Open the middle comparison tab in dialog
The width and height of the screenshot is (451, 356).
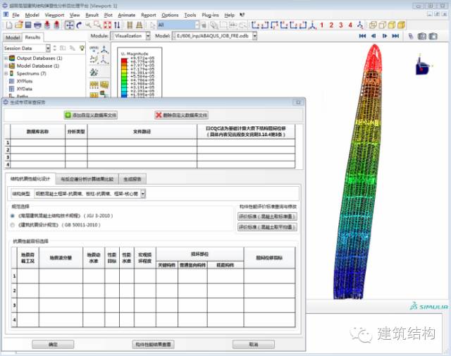(x=87, y=179)
